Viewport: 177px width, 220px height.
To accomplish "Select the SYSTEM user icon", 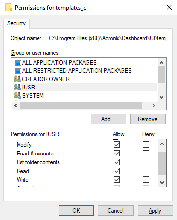I will (x=18, y=95).
